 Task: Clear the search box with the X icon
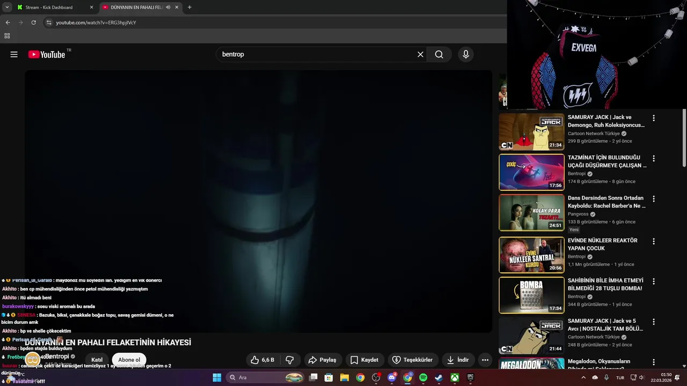click(x=420, y=54)
